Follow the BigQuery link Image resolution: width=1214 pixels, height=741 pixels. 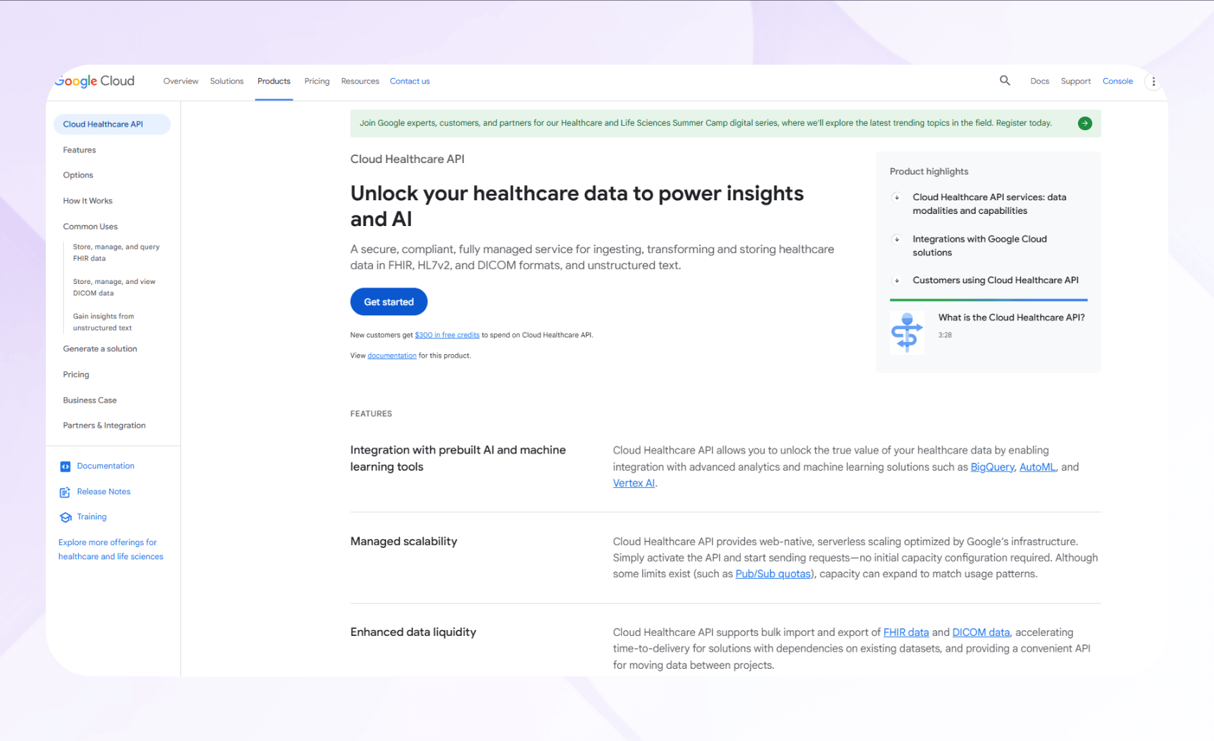coord(992,467)
